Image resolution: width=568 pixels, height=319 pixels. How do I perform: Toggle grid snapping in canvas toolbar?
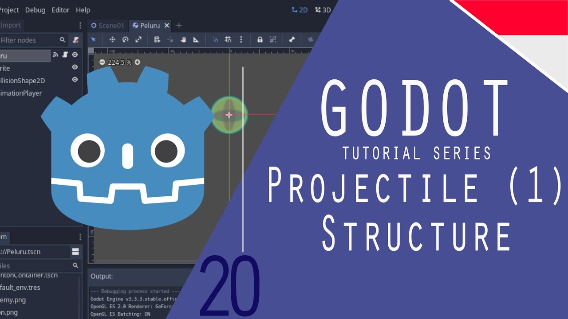point(228,39)
